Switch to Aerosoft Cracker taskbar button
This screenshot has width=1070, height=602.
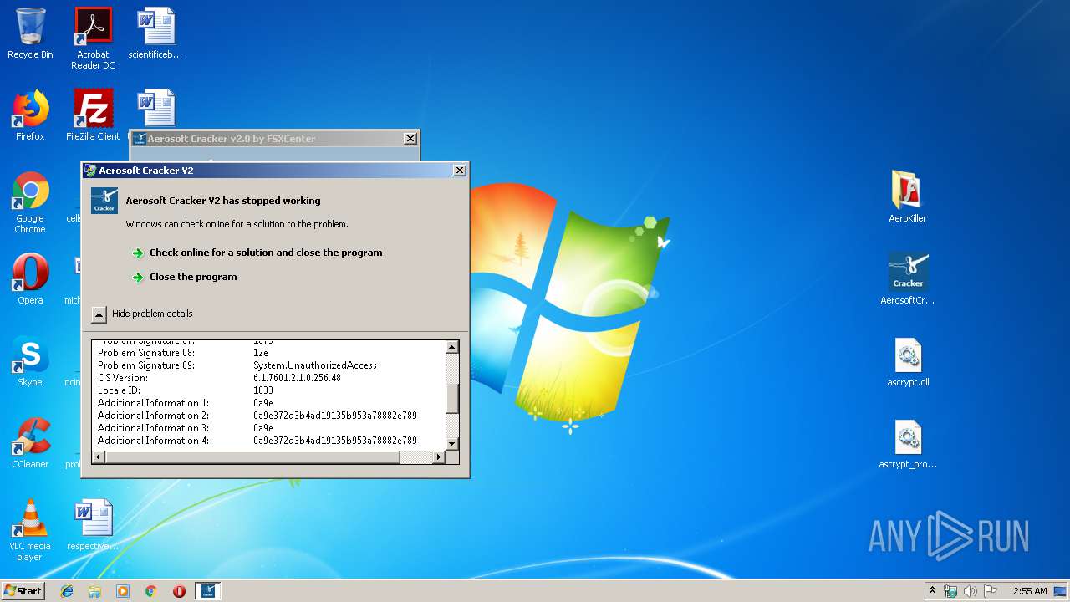(x=208, y=591)
